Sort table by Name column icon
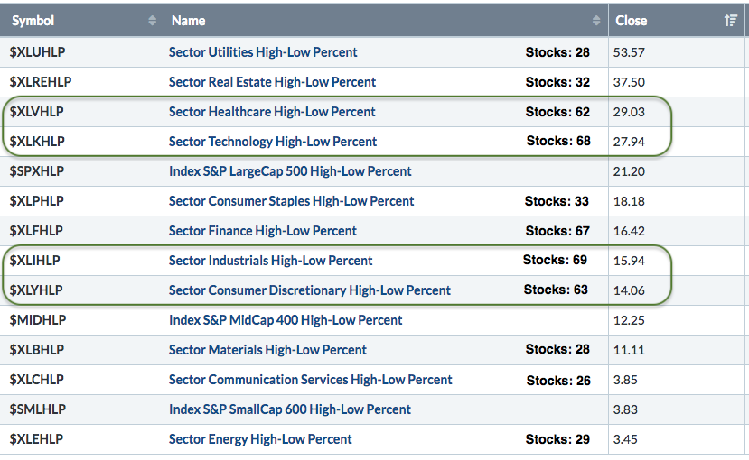749x460 pixels. [596, 21]
